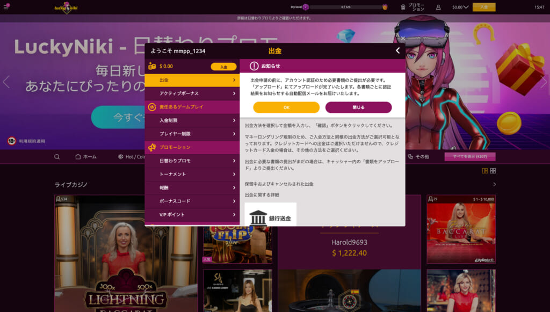Image resolution: width=550 pixels, height=312 pixels.
Task: Click the Harold9693 winner name
Action: coord(349,242)
